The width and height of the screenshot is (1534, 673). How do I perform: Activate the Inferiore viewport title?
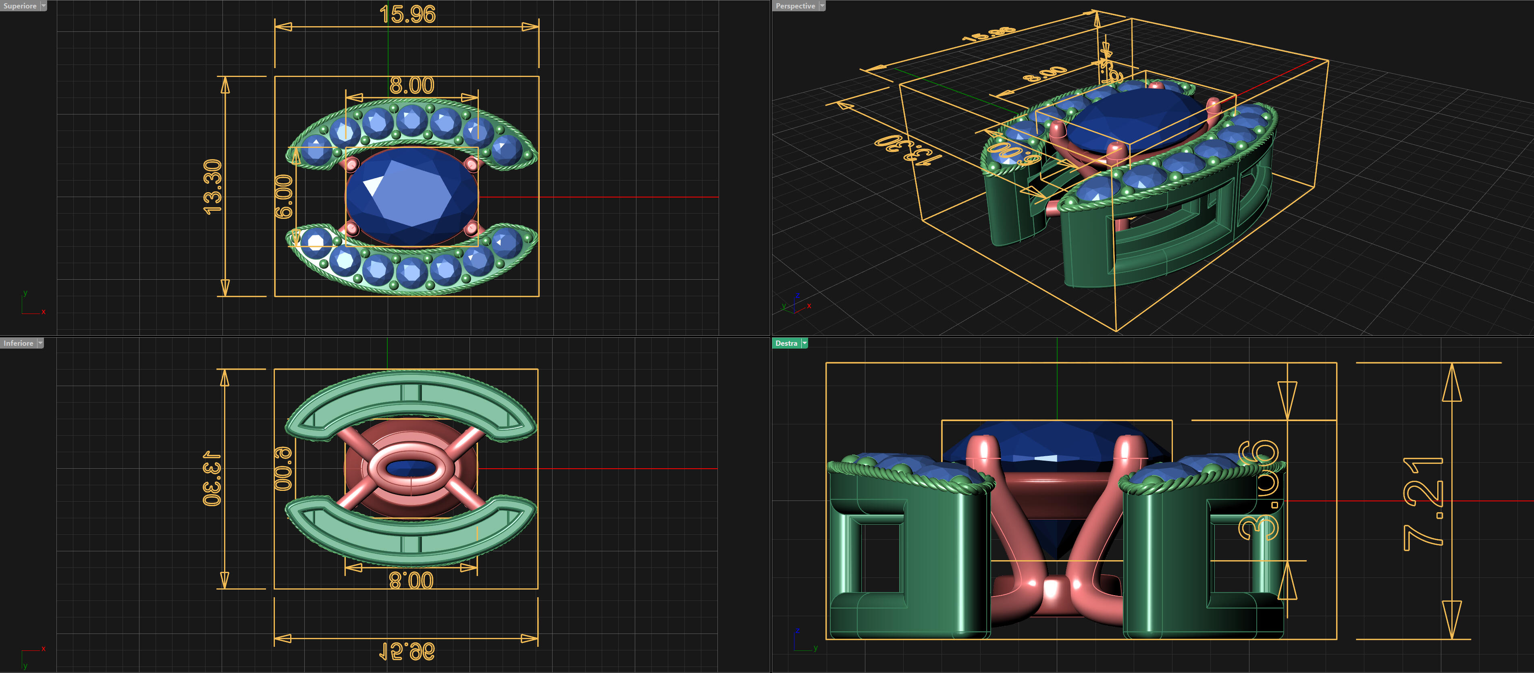click(x=18, y=343)
